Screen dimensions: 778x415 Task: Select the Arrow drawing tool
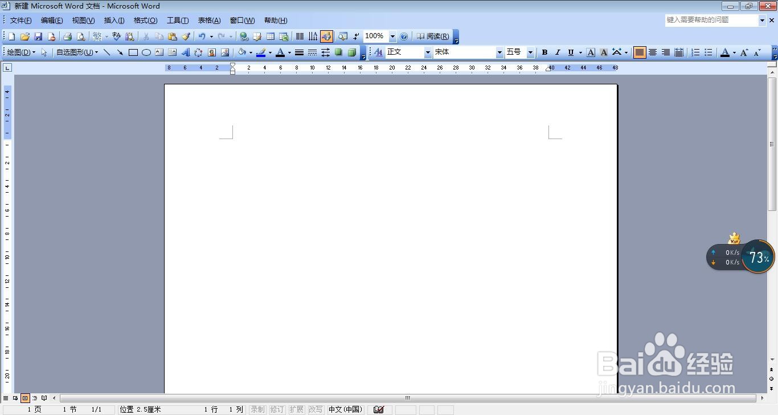[x=120, y=52]
